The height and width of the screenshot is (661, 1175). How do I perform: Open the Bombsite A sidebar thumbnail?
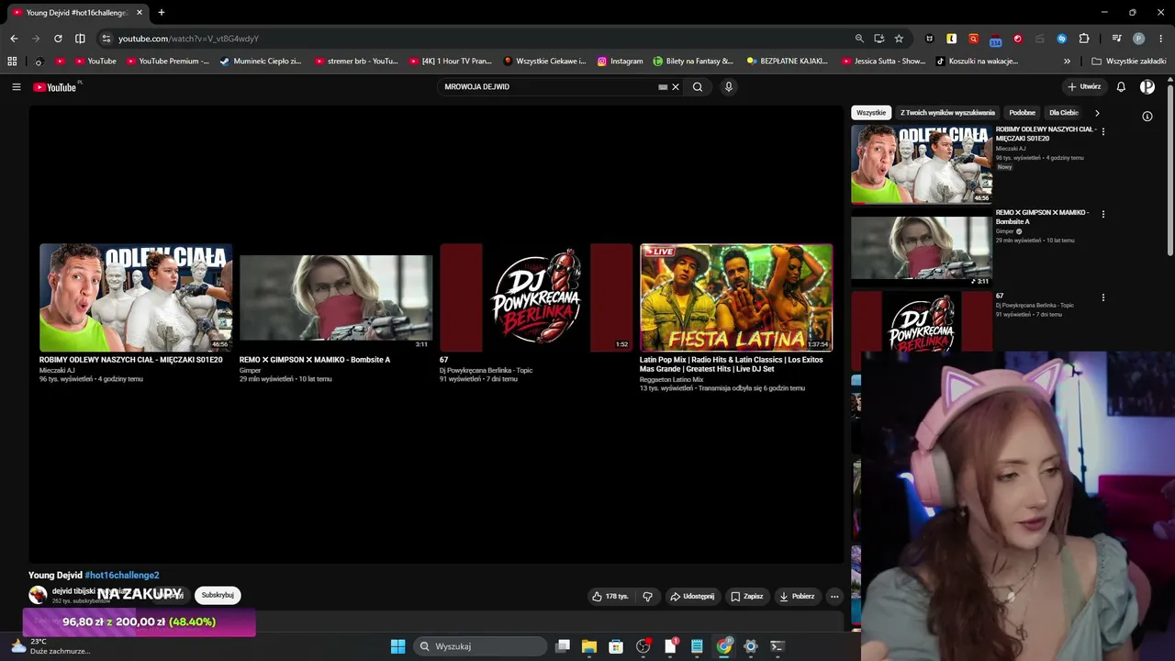(922, 248)
